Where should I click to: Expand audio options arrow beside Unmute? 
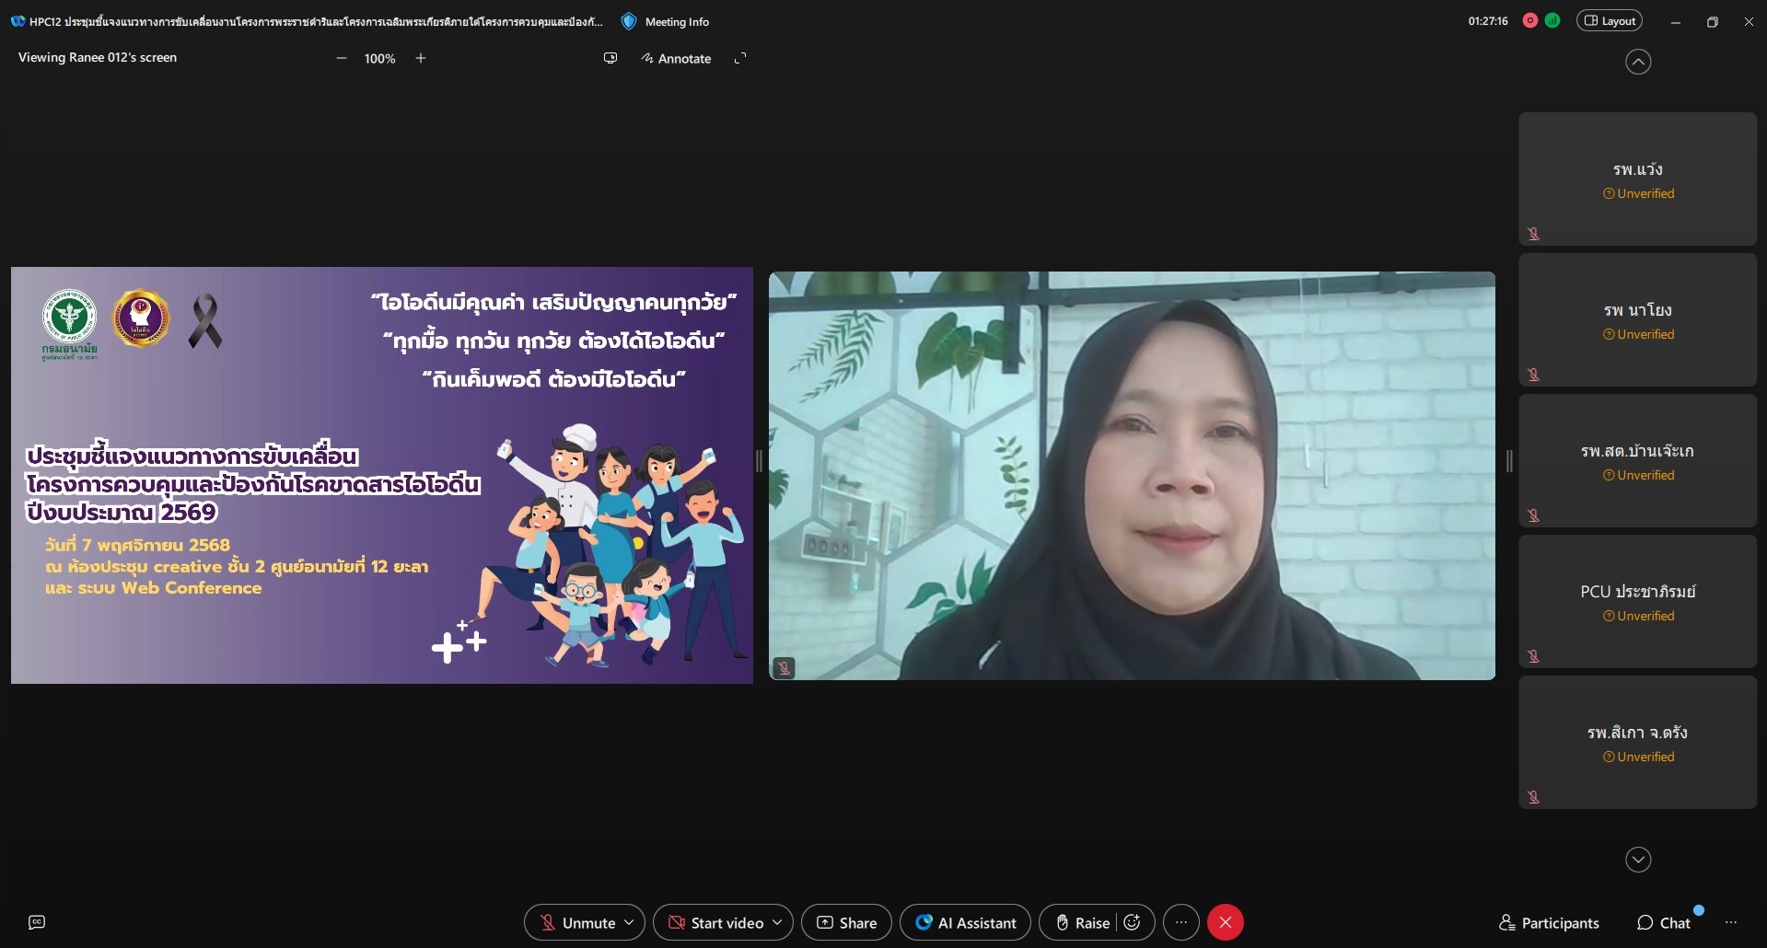(630, 922)
